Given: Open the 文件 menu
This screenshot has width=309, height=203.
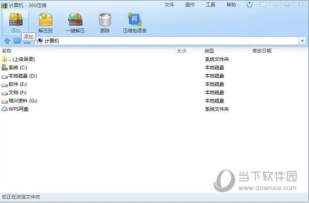Looking at the screenshot, I should pyautogui.click(x=169, y=5).
